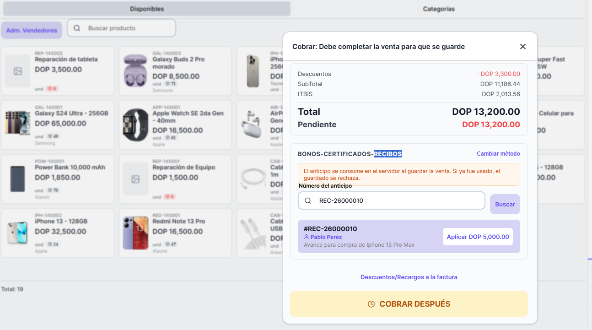The width and height of the screenshot is (592, 330).
Task: Open Descuentos/Recargos a la factura
Action: click(409, 277)
